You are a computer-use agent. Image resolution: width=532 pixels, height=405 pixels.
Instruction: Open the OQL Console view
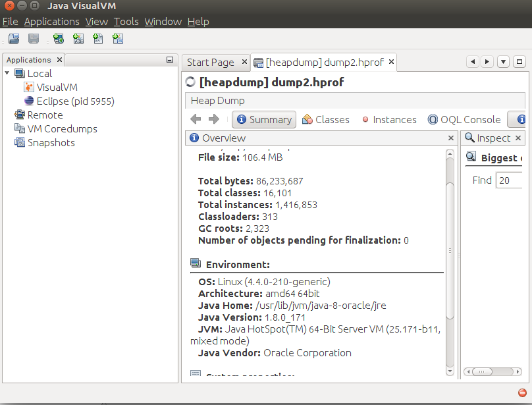click(464, 119)
